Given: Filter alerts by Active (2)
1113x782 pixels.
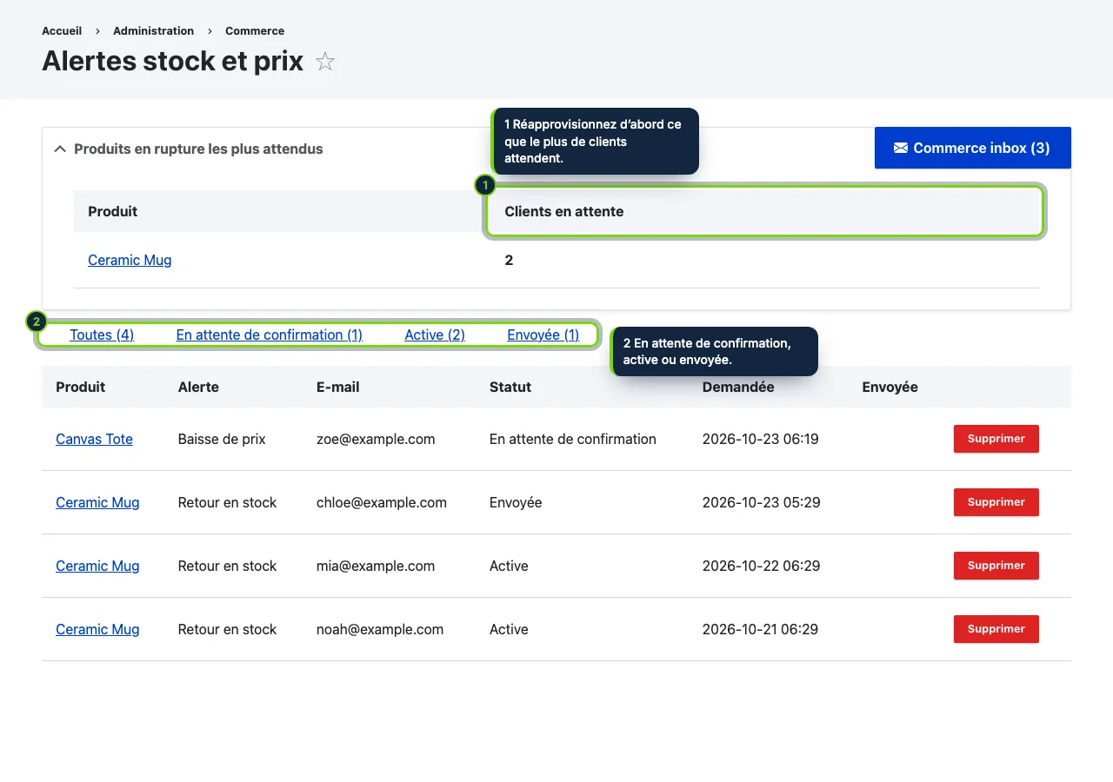Looking at the screenshot, I should click(435, 335).
